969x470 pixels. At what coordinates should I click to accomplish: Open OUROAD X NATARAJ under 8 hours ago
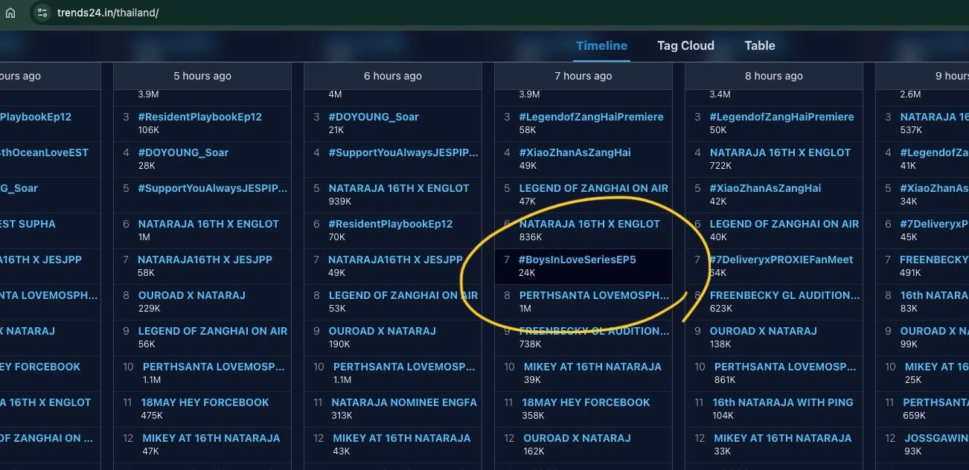[x=764, y=331]
